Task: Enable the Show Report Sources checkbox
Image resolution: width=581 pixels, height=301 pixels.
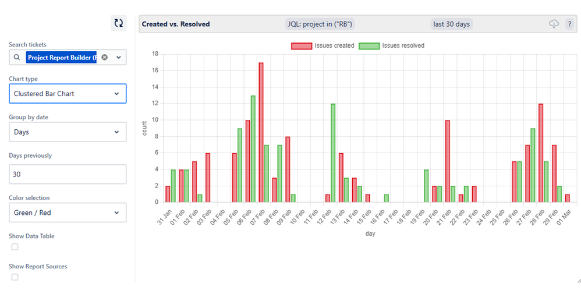Action: [x=15, y=277]
